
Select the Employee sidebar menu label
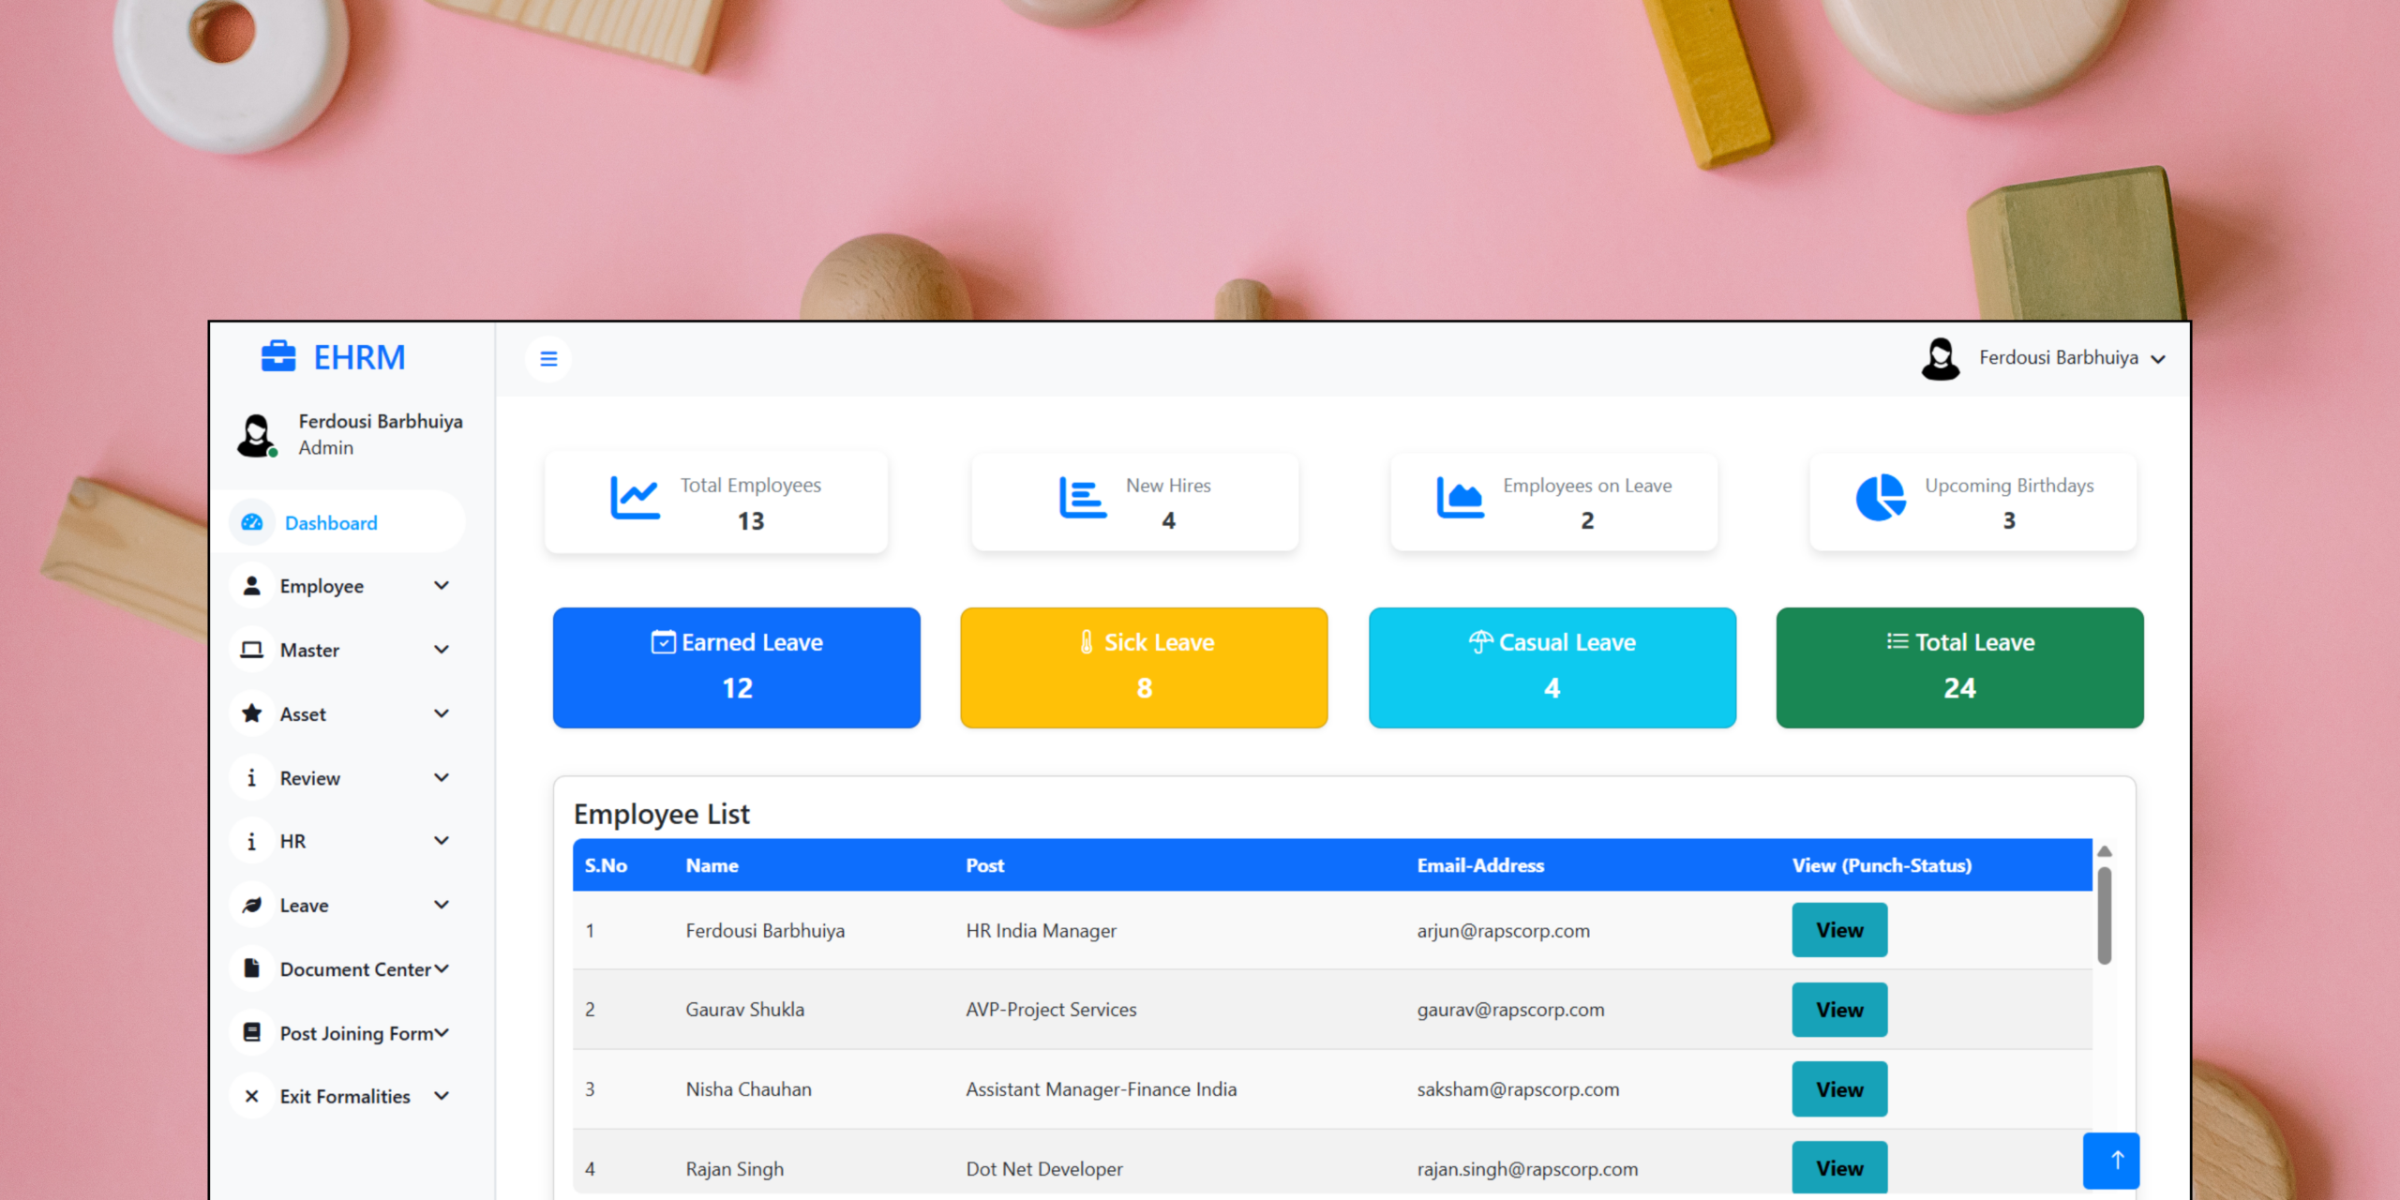322,586
